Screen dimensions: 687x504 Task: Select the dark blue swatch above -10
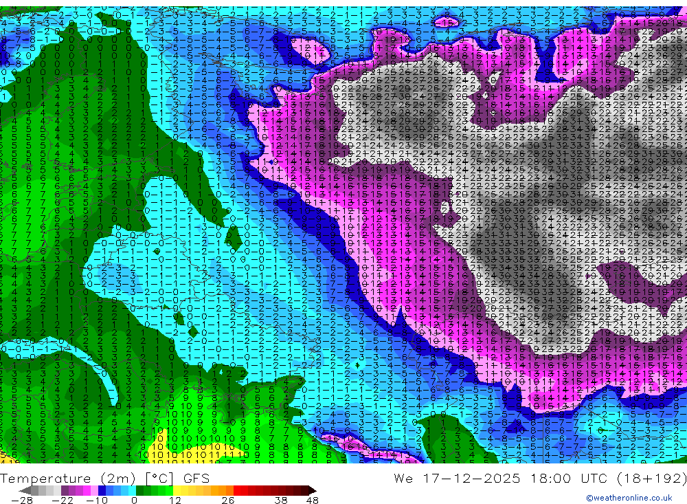102,490
